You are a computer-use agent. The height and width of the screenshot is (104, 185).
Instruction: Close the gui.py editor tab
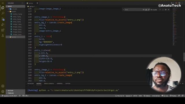37,3
